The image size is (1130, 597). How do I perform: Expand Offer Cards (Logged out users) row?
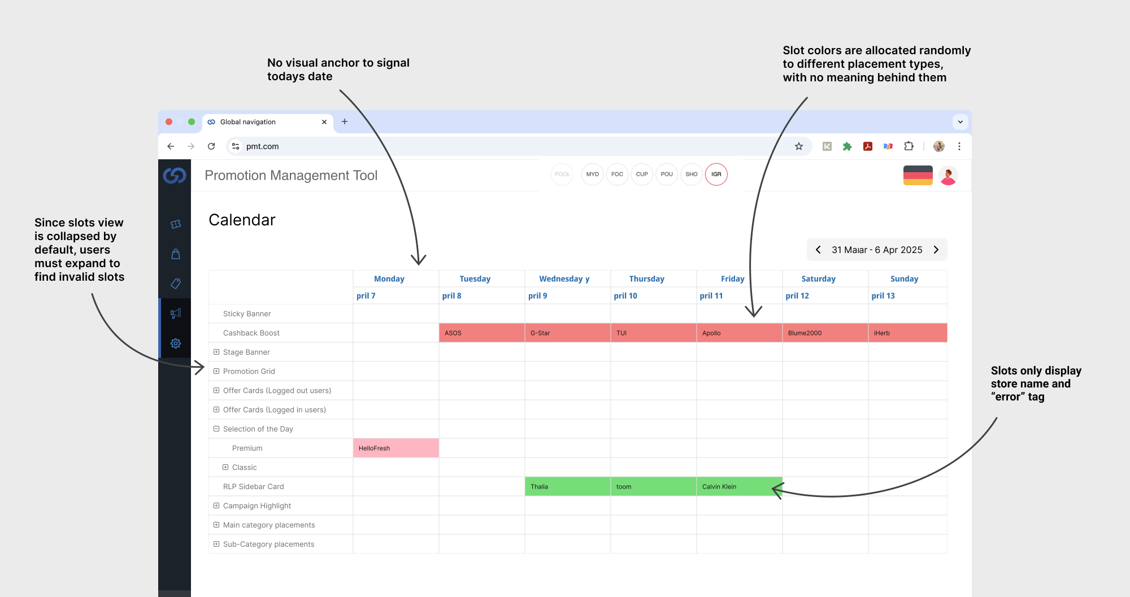tap(216, 390)
